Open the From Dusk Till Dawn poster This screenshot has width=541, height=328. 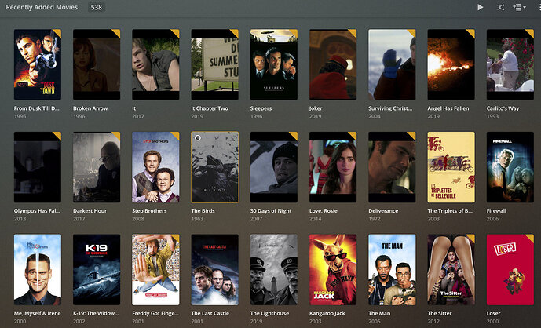[x=38, y=64]
